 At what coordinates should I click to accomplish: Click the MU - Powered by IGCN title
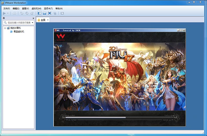click(x=69, y=30)
